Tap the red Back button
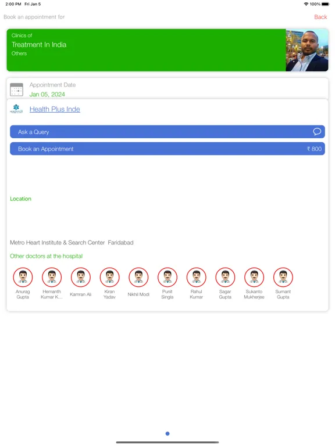This screenshot has width=335, height=446. tap(320, 17)
